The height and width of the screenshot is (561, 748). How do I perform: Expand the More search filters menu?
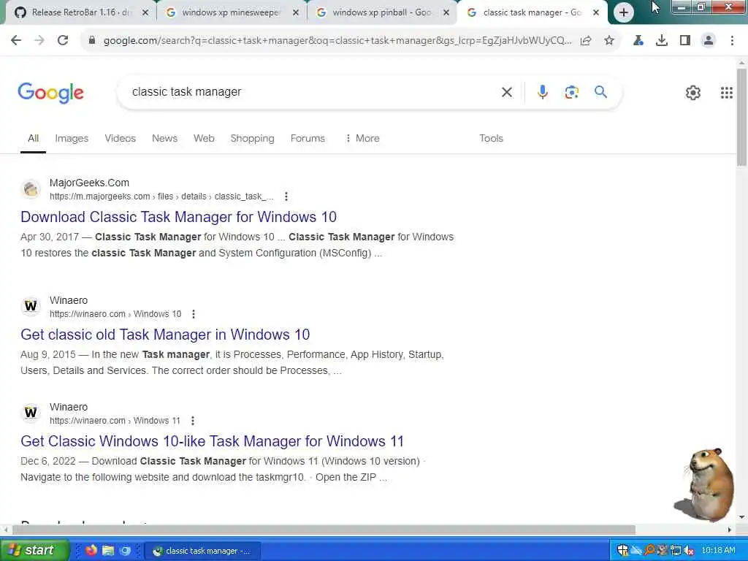point(362,138)
